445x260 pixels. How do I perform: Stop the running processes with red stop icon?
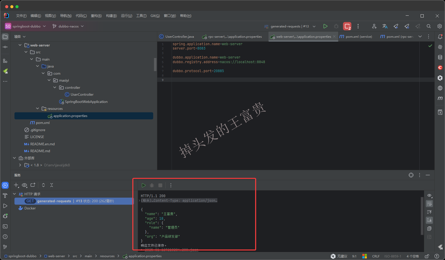347,26
